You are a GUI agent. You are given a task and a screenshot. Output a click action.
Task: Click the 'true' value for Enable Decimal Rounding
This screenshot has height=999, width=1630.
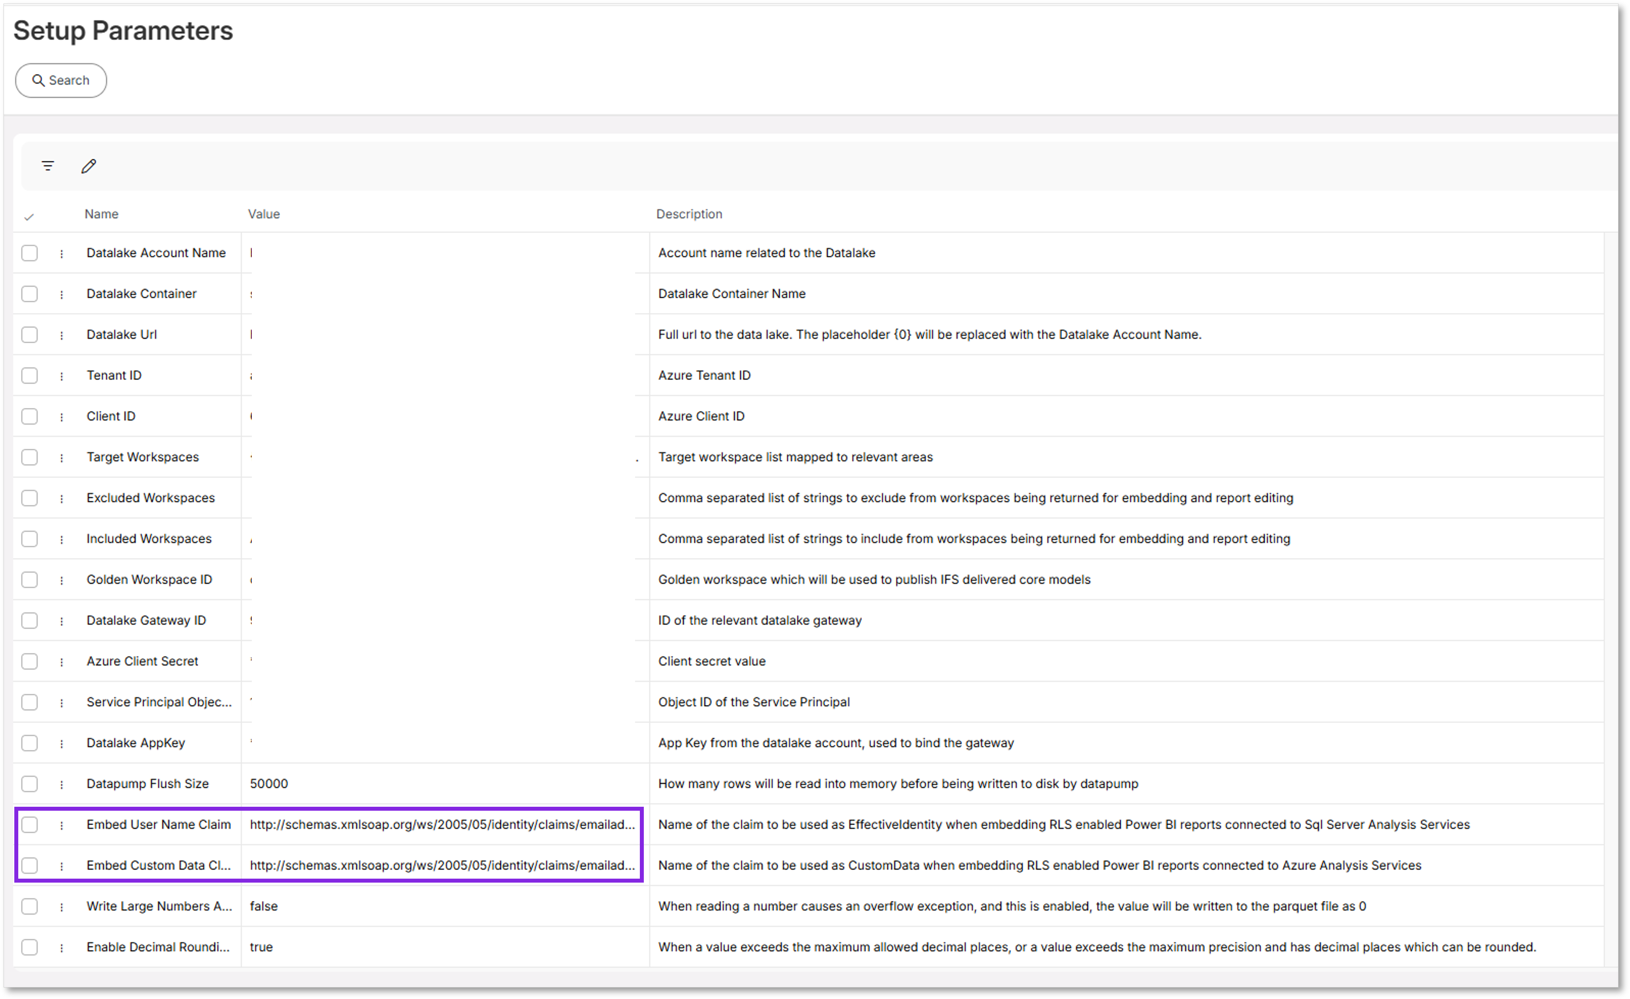click(261, 947)
